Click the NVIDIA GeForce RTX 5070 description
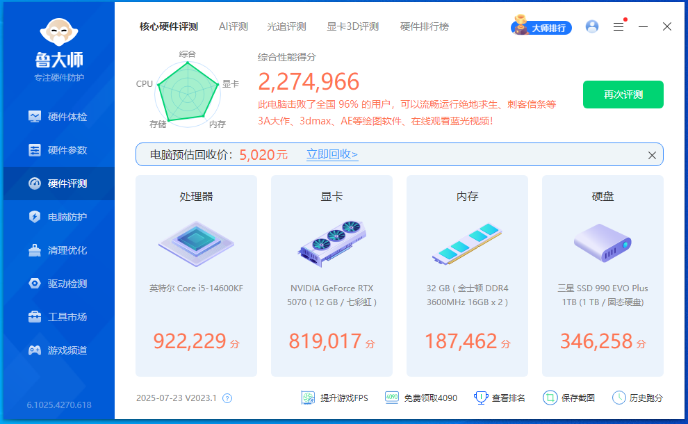The height and width of the screenshot is (424, 688). click(331, 295)
